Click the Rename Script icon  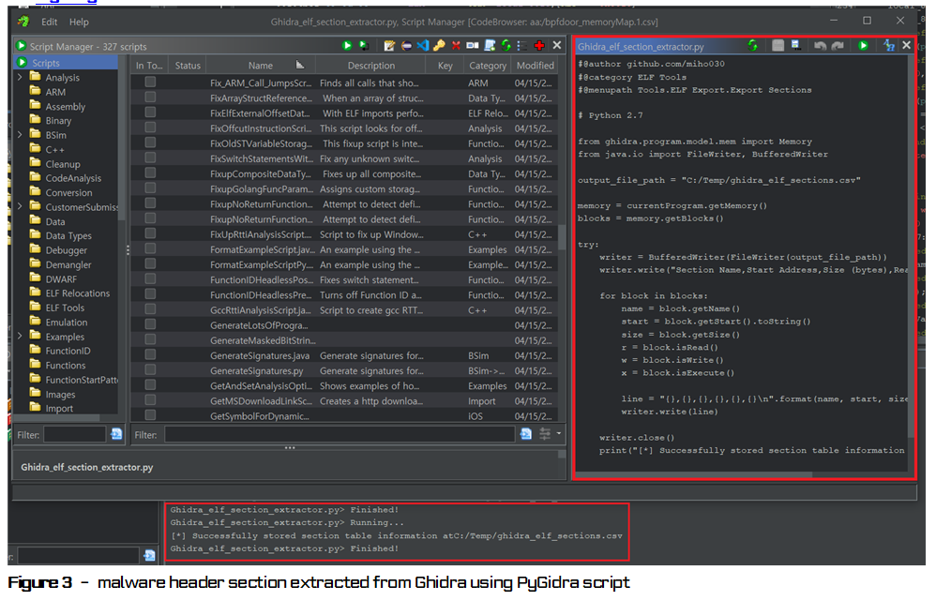coord(472,46)
